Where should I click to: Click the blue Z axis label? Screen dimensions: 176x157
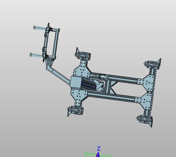(x=99, y=149)
